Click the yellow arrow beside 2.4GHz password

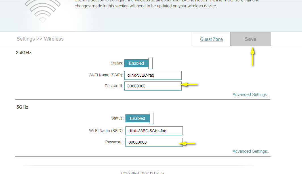coord(190,84)
